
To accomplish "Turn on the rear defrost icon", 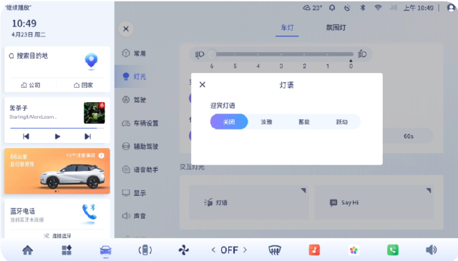I will click(x=275, y=250).
